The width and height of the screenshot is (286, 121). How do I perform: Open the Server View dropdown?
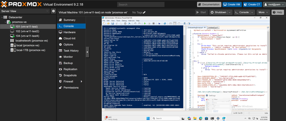25,11
